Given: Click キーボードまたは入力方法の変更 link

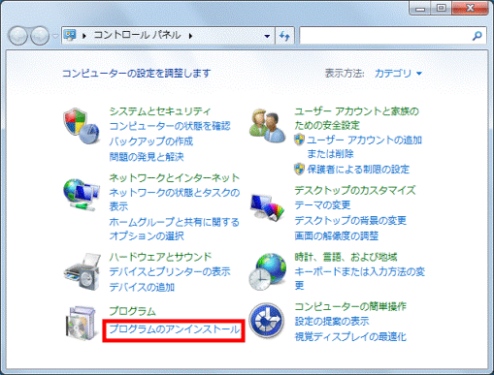Looking at the screenshot, I should click(359, 278).
